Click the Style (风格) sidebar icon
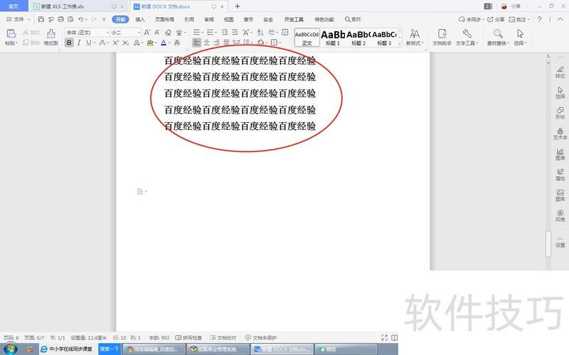 (560, 216)
